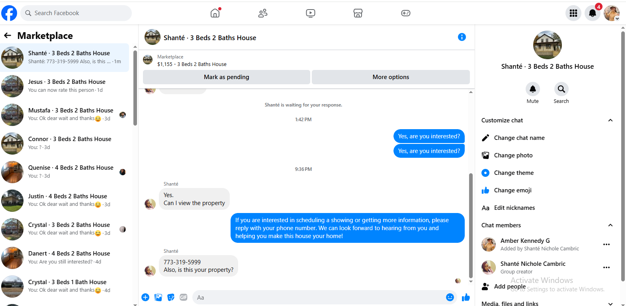The height and width of the screenshot is (306, 626).
Task: Choose a sticker from the composer
Action: click(171, 297)
